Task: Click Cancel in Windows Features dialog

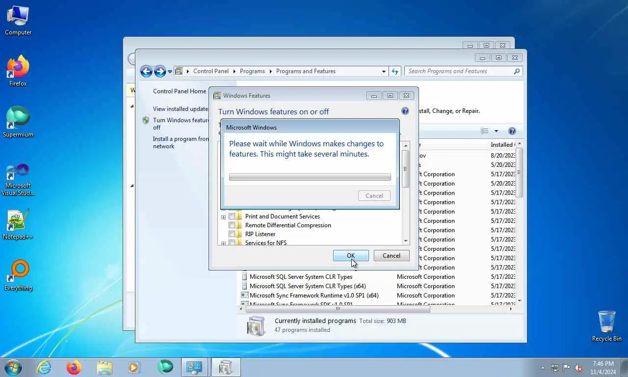Action: tap(392, 256)
